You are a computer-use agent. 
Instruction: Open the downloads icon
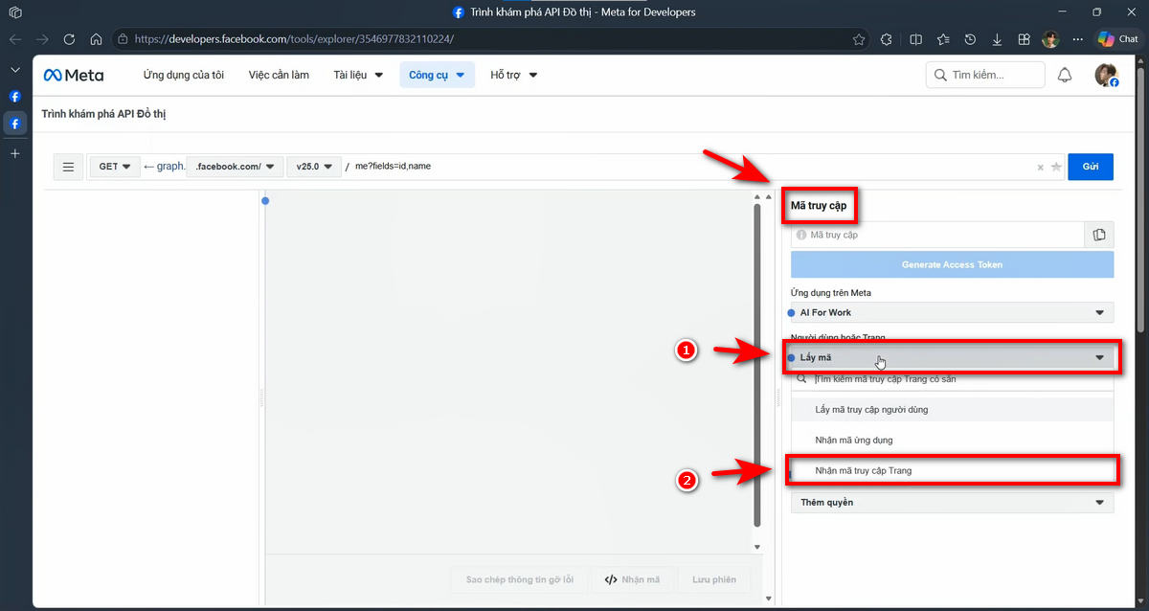[x=997, y=39]
